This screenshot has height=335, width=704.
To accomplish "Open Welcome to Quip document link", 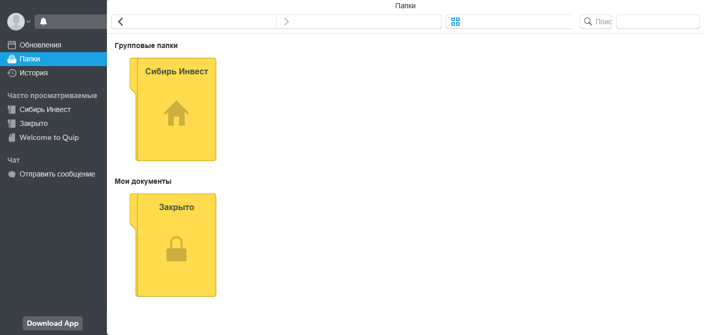I will [x=53, y=137].
